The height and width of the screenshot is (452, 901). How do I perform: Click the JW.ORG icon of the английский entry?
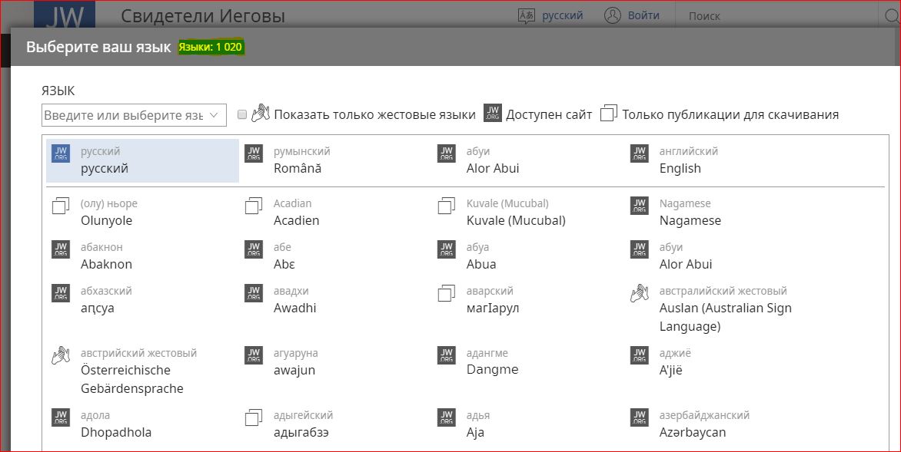[640, 153]
